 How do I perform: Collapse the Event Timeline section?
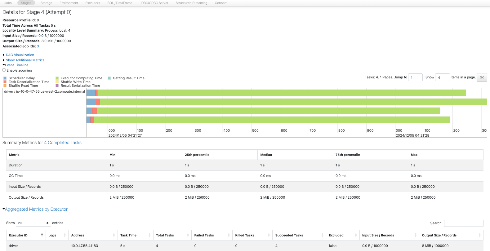[16, 65]
